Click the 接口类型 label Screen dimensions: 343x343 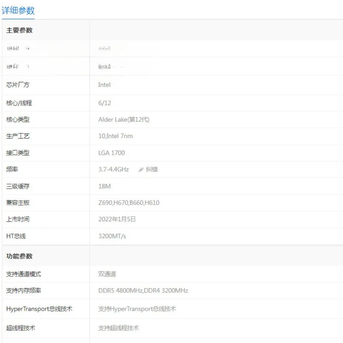coord(18,153)
